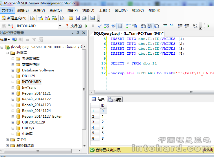Click the Increase indent icon
Viewport: 214px width, 157px height.
tap(187, 26)
